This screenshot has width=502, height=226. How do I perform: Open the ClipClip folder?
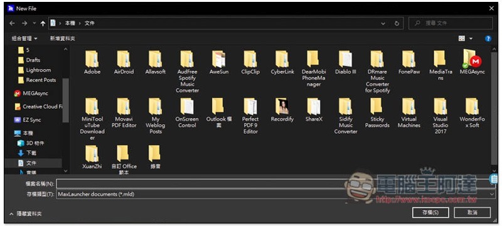click(250, 62)
